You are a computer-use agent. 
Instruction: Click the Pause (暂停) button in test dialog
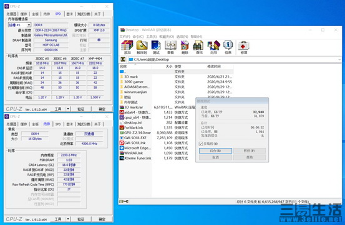[250, 151]
